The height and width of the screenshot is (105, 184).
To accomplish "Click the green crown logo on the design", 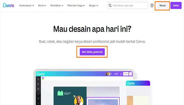I will (x=60, y=93).
